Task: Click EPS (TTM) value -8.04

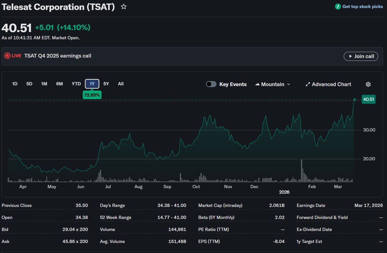Action: [x=279, y=242]
